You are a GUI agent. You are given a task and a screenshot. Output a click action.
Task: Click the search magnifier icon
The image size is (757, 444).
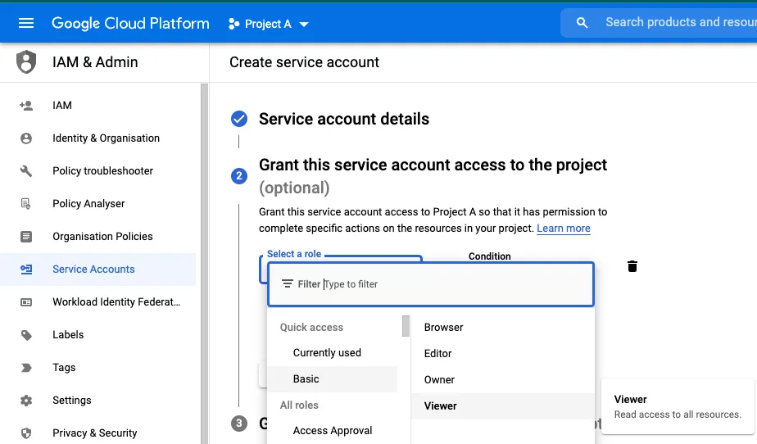click(582, 23)
